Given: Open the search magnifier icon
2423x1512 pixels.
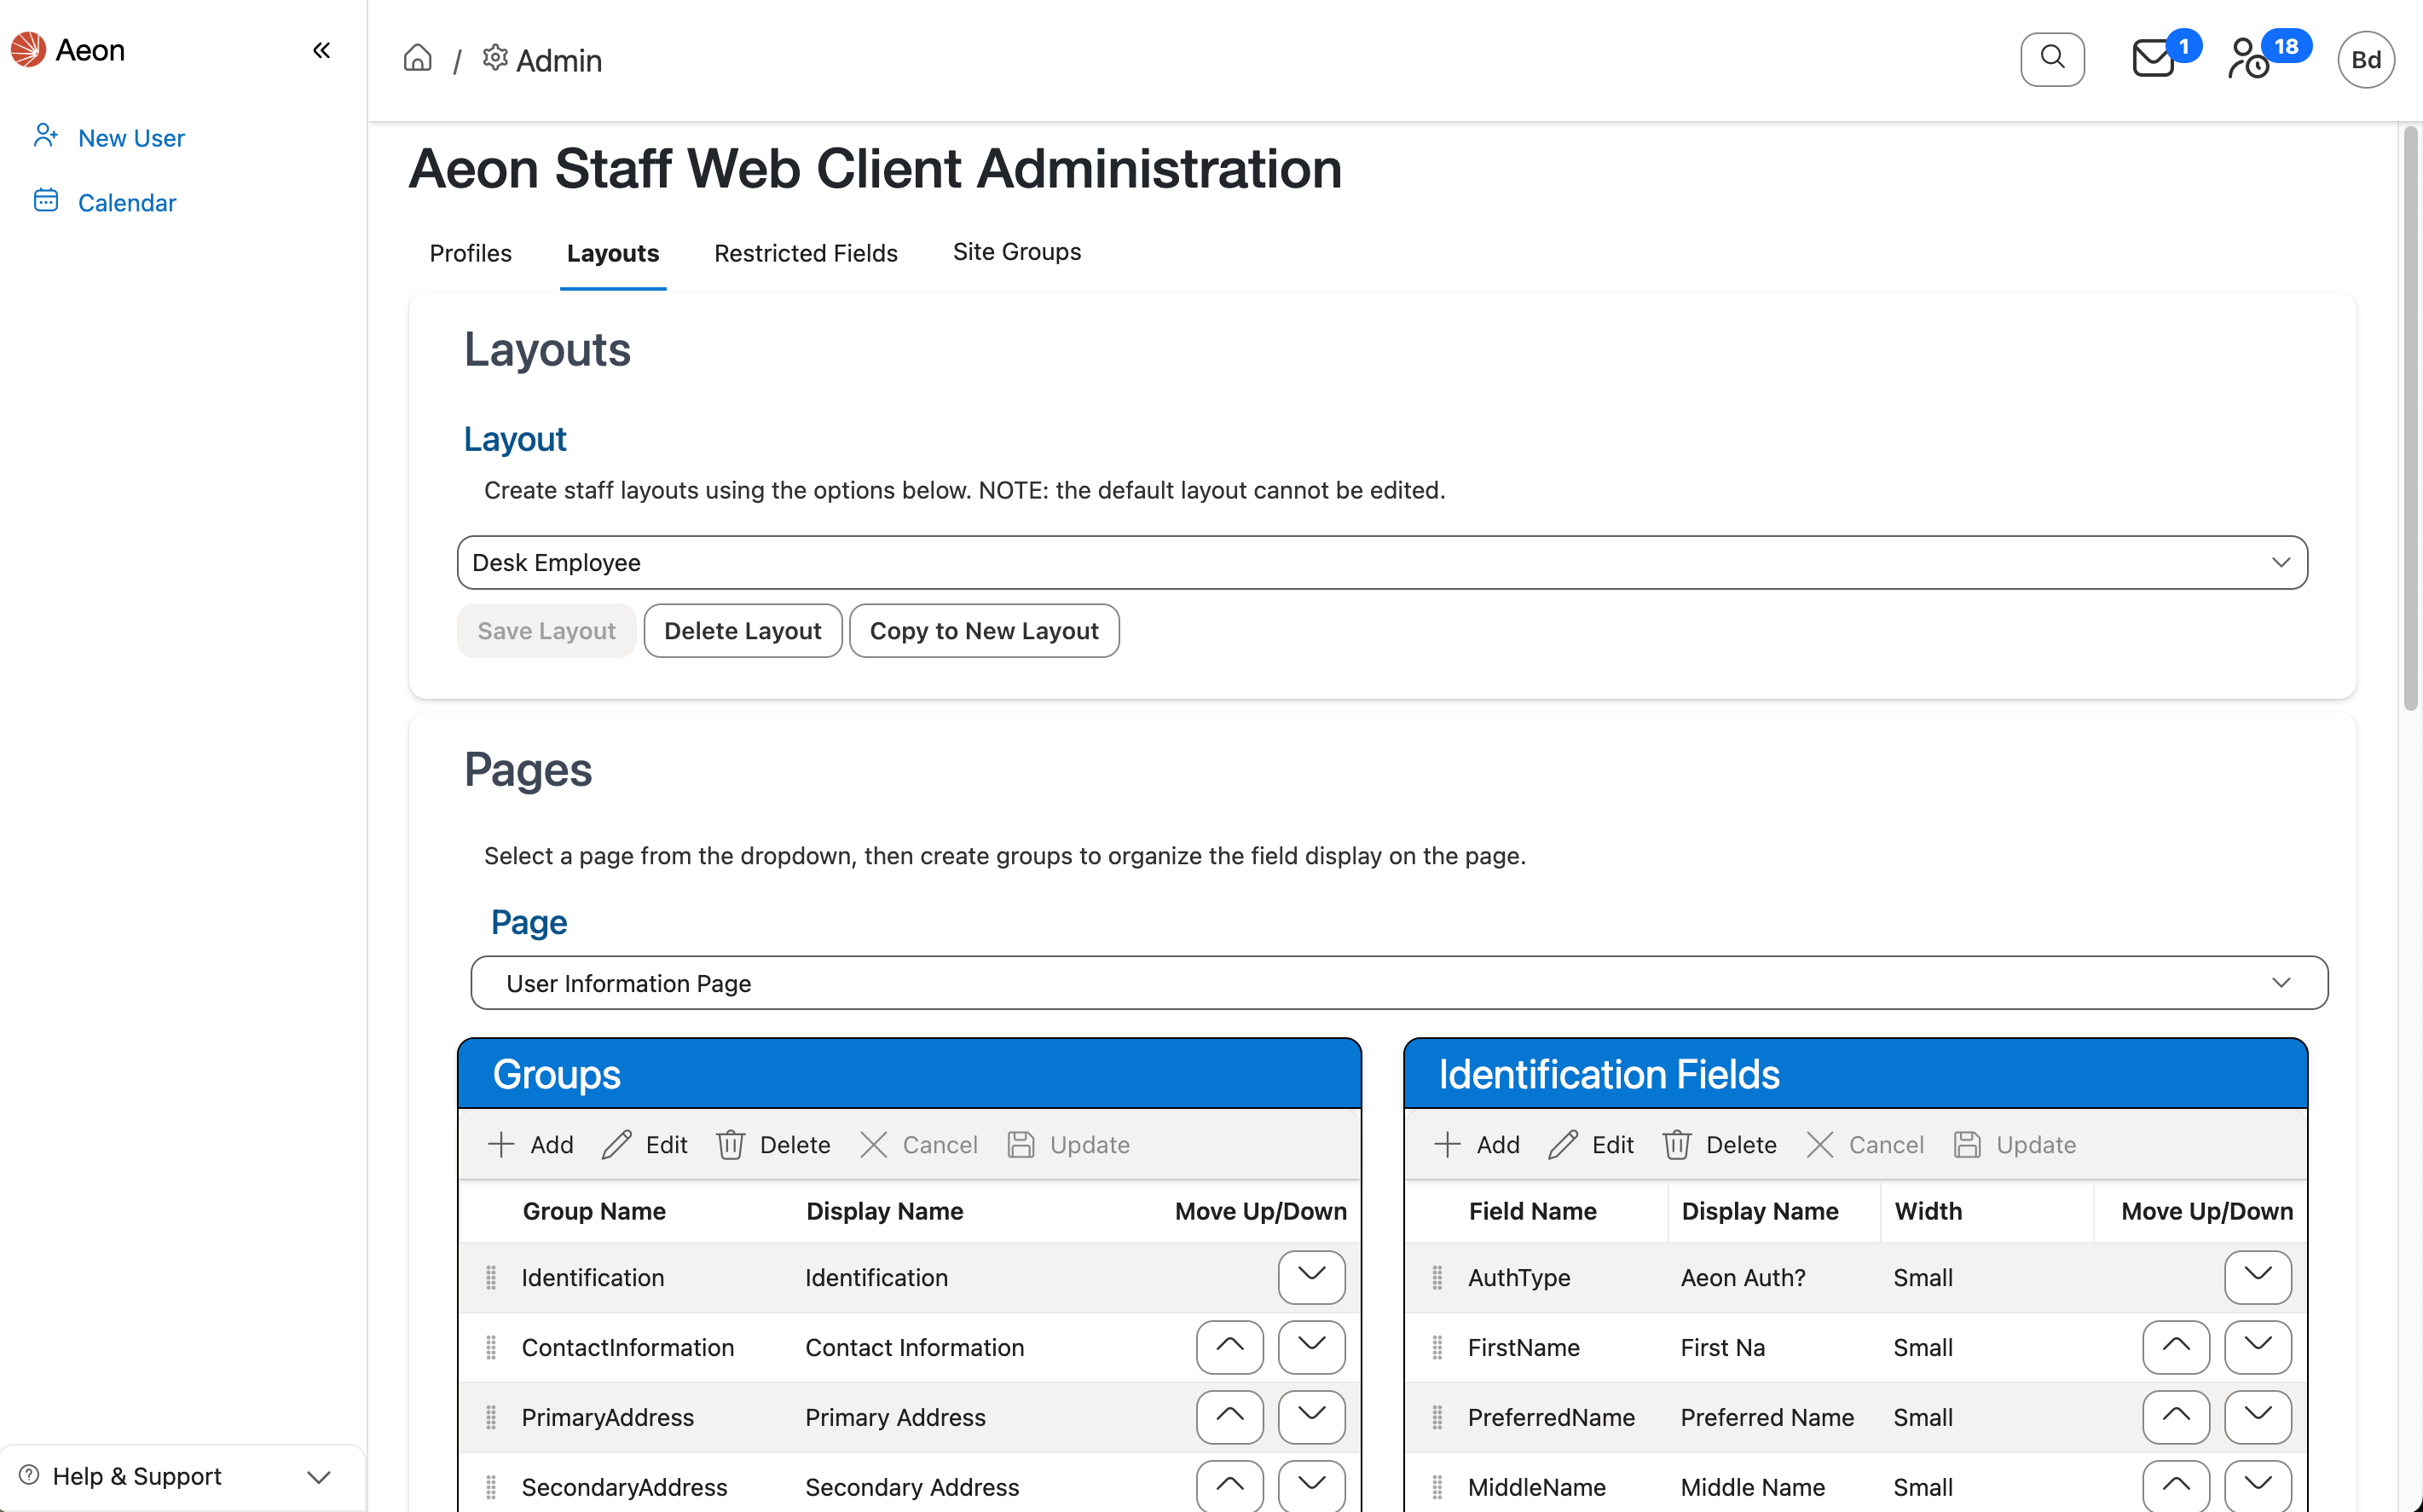Looking at the screenshot, I should point(2052,59).
